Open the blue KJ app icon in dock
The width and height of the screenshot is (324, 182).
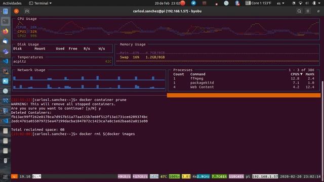coord(6,81)
